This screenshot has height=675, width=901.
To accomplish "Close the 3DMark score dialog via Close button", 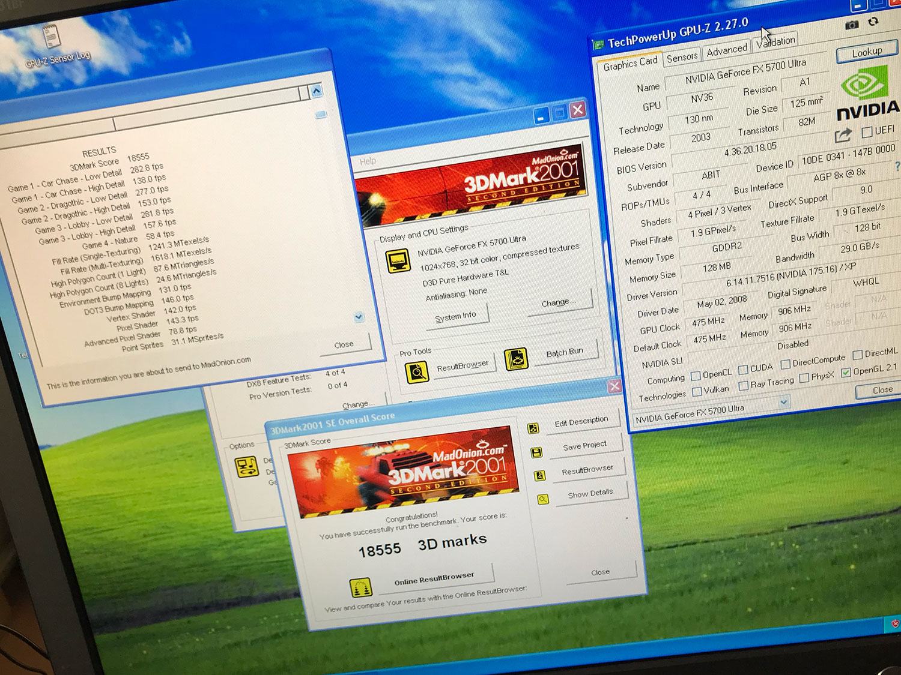I will 599,572.
